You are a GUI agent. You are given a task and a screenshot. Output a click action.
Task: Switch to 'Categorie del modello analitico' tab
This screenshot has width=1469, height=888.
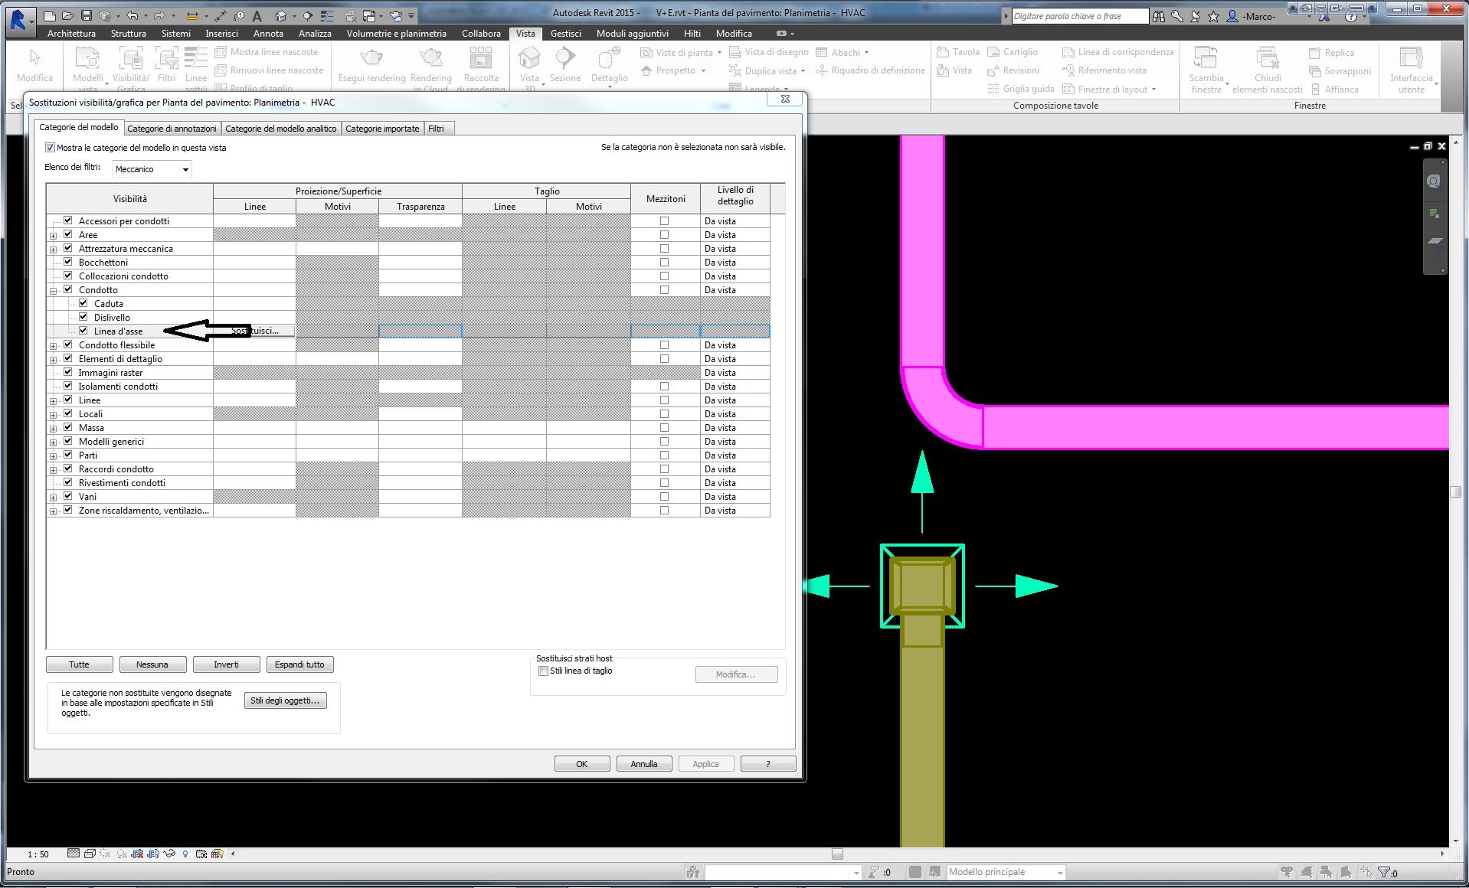[280, 129]
